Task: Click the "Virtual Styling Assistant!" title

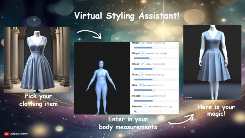Action: (126, 16)
